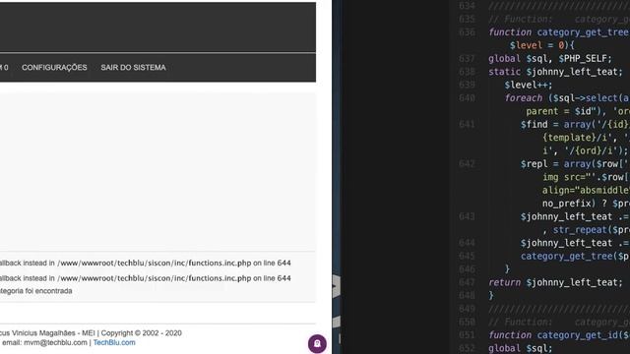Click the 'static $johnny_left_teat;' code line
The image size is (630, 354).
pyautogui.click(x=555, y=72)
